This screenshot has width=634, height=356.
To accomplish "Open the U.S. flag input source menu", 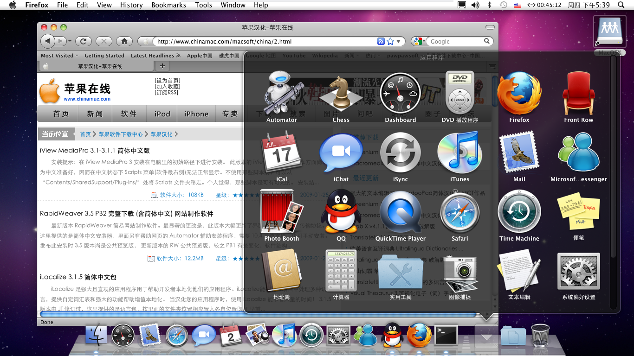I will [518, 5].
